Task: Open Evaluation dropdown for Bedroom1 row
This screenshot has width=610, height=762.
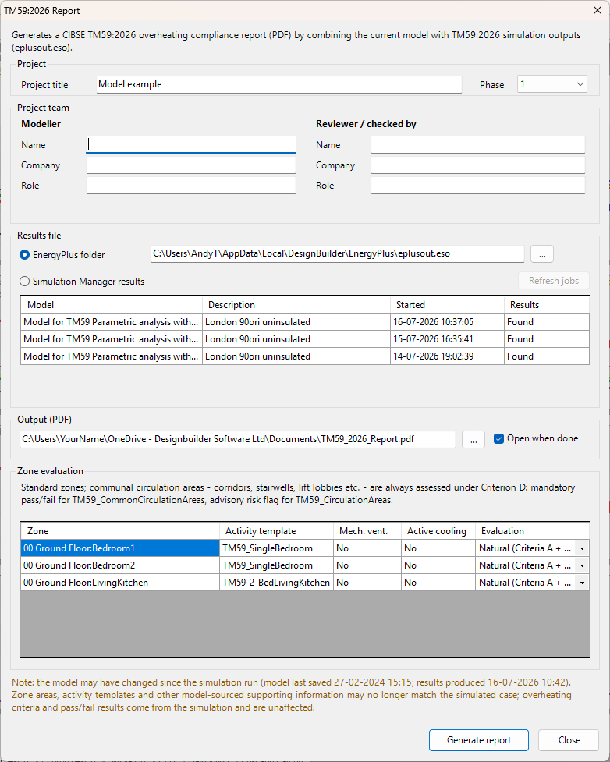Action: pyautogui.click(x=582, y=548)
